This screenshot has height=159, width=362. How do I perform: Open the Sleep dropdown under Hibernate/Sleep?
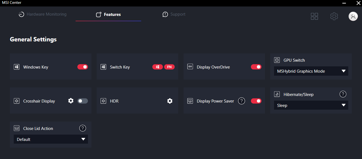coord(311,105)
